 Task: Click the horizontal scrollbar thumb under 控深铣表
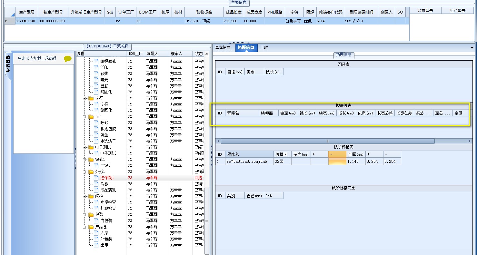point(328,141)
